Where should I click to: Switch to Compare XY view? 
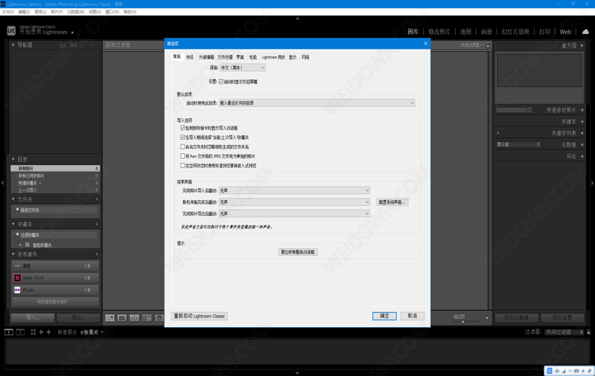[x=134, y=317]
